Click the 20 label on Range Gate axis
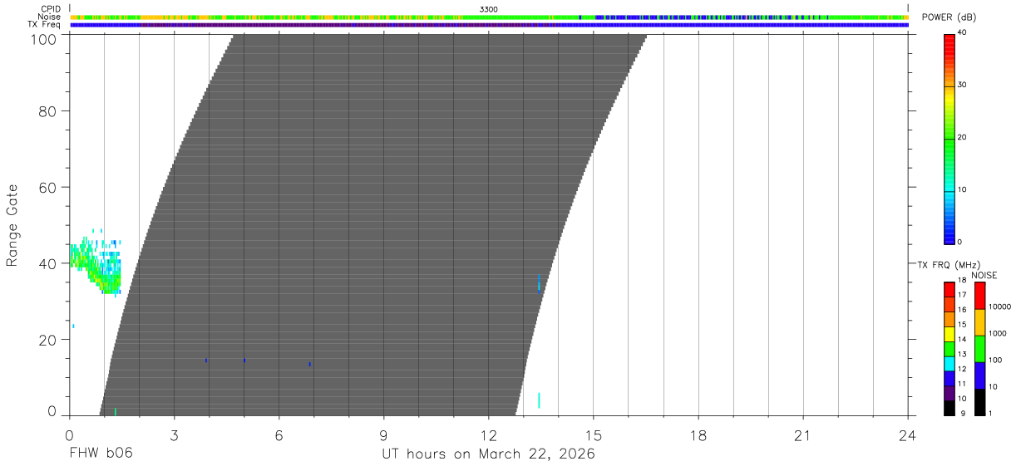Screen dimensions: 1021x471 click(x=48, y=340)
